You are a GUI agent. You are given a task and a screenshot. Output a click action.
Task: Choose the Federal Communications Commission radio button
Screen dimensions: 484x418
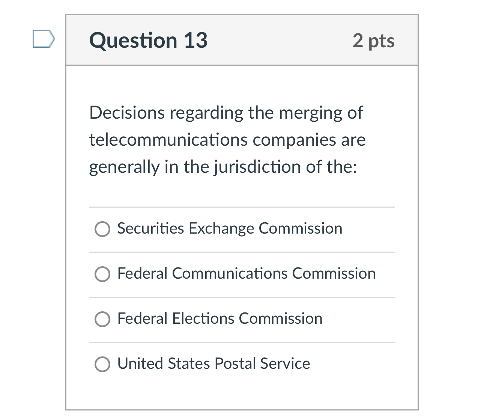pos(102,274)
